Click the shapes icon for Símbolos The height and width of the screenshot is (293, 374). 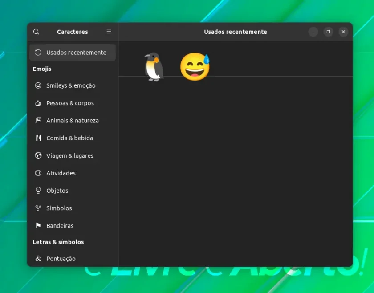click(38, 208)
